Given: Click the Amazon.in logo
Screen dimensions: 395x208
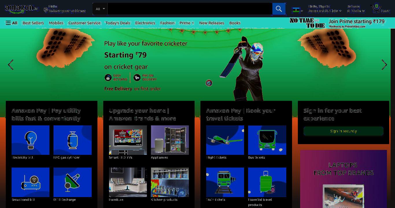Looking at the screenshot, I should 21,9.
